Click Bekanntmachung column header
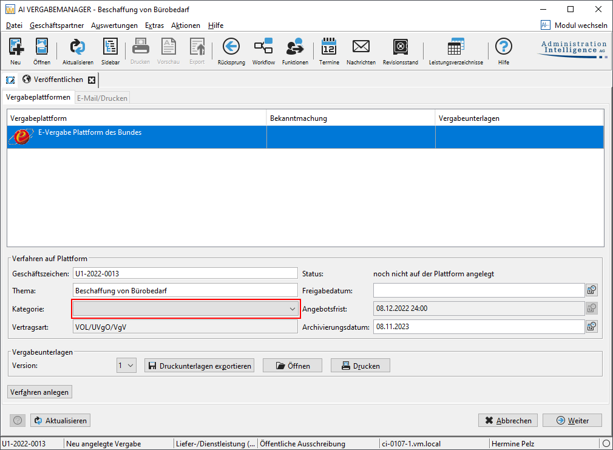This screenshot has height=450, width=613. [x=351, y=118]
